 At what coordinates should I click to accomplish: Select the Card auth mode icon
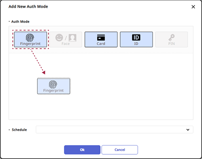[101, 37]
